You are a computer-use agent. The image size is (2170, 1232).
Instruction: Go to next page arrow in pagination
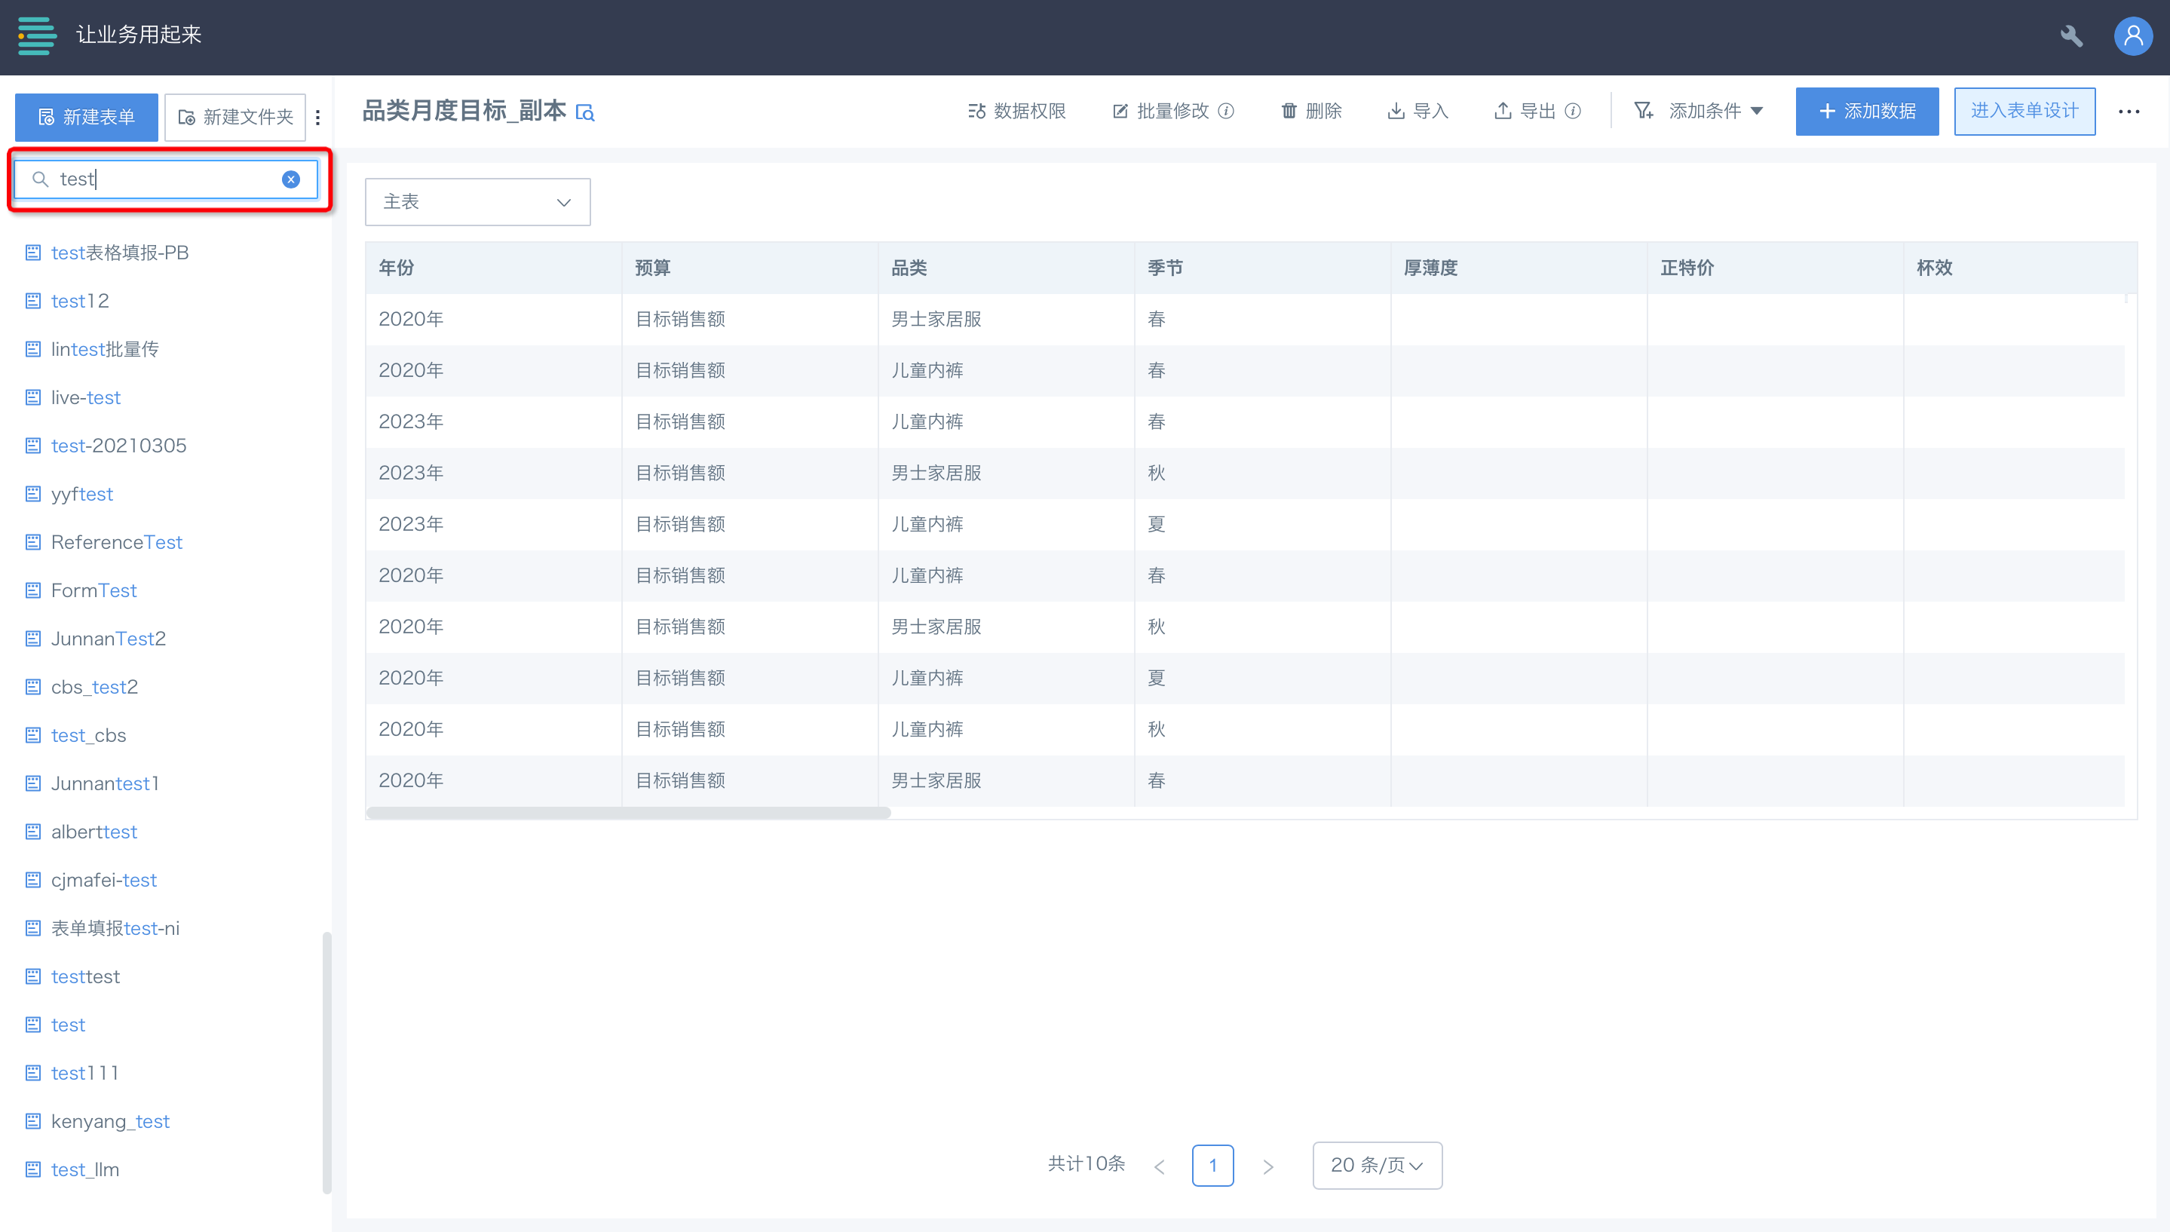[1267, 1166]
